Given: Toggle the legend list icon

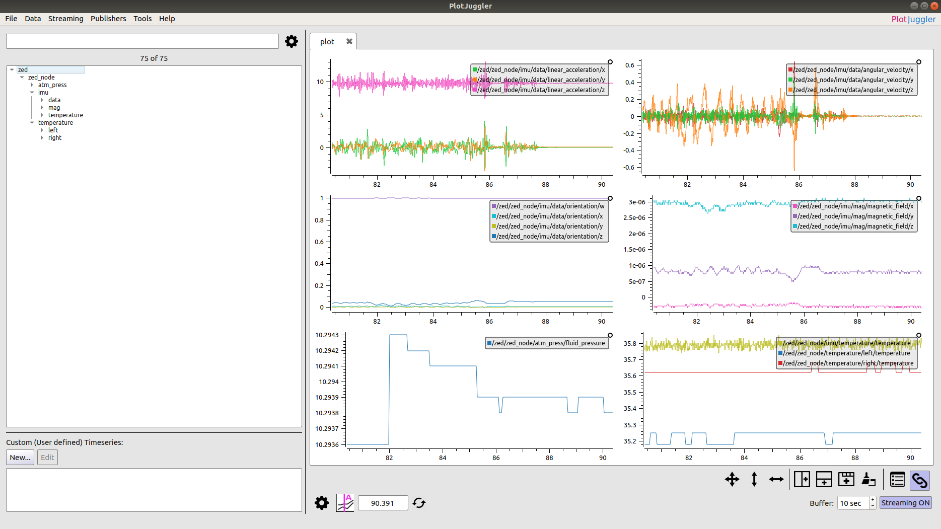Looking at the screenshot, I should pyautogui.click(x=898, y=480).
